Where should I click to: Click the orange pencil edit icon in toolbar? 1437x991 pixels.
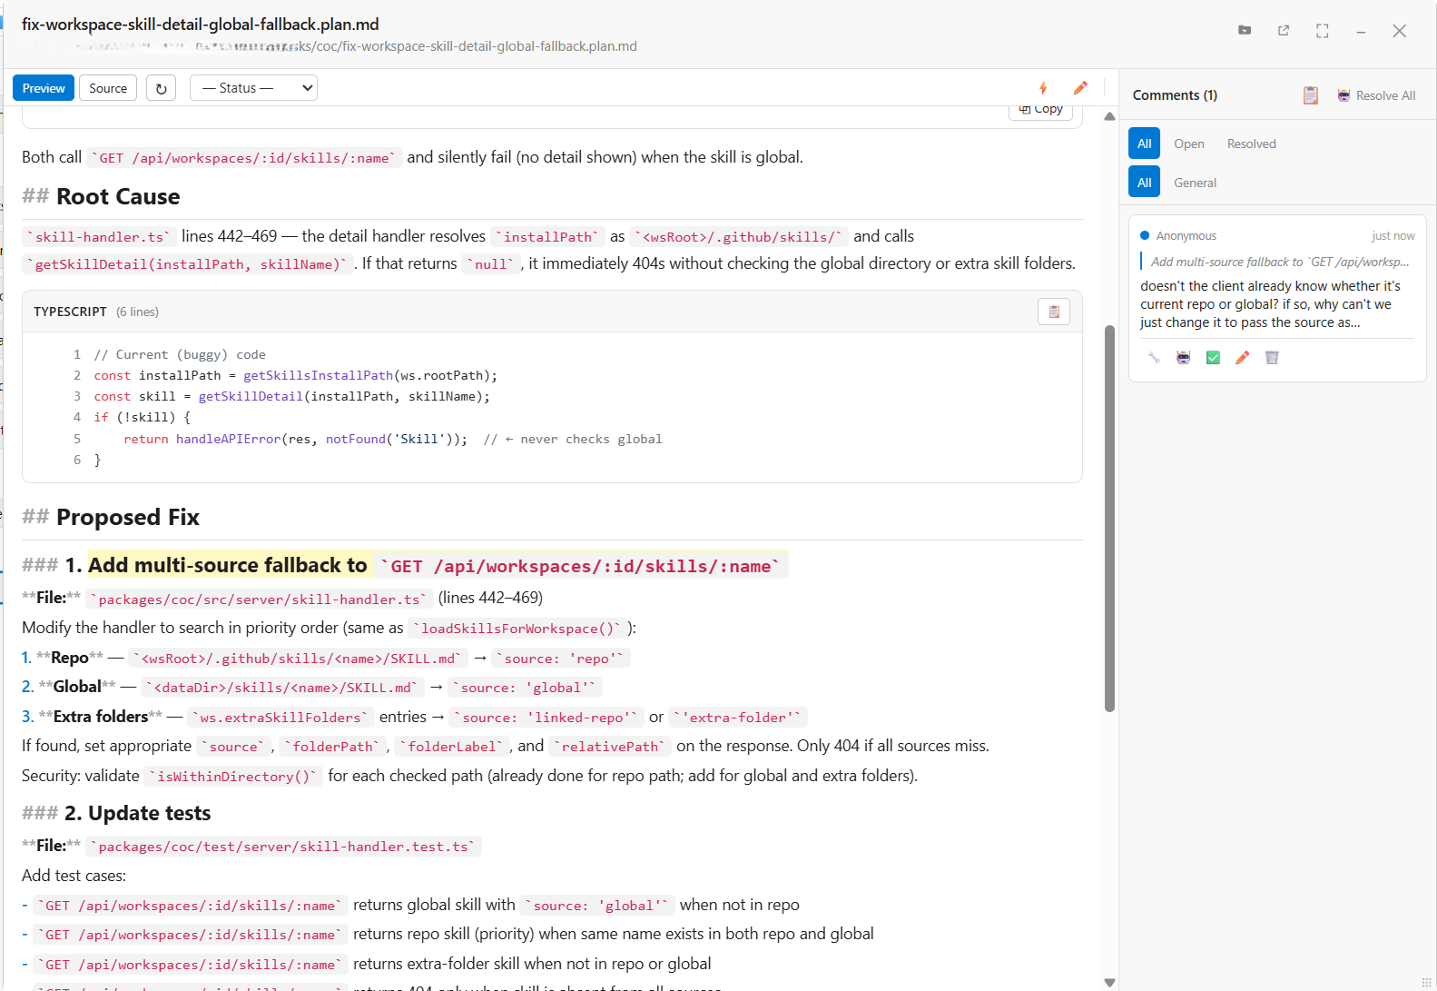(1080, 88)
